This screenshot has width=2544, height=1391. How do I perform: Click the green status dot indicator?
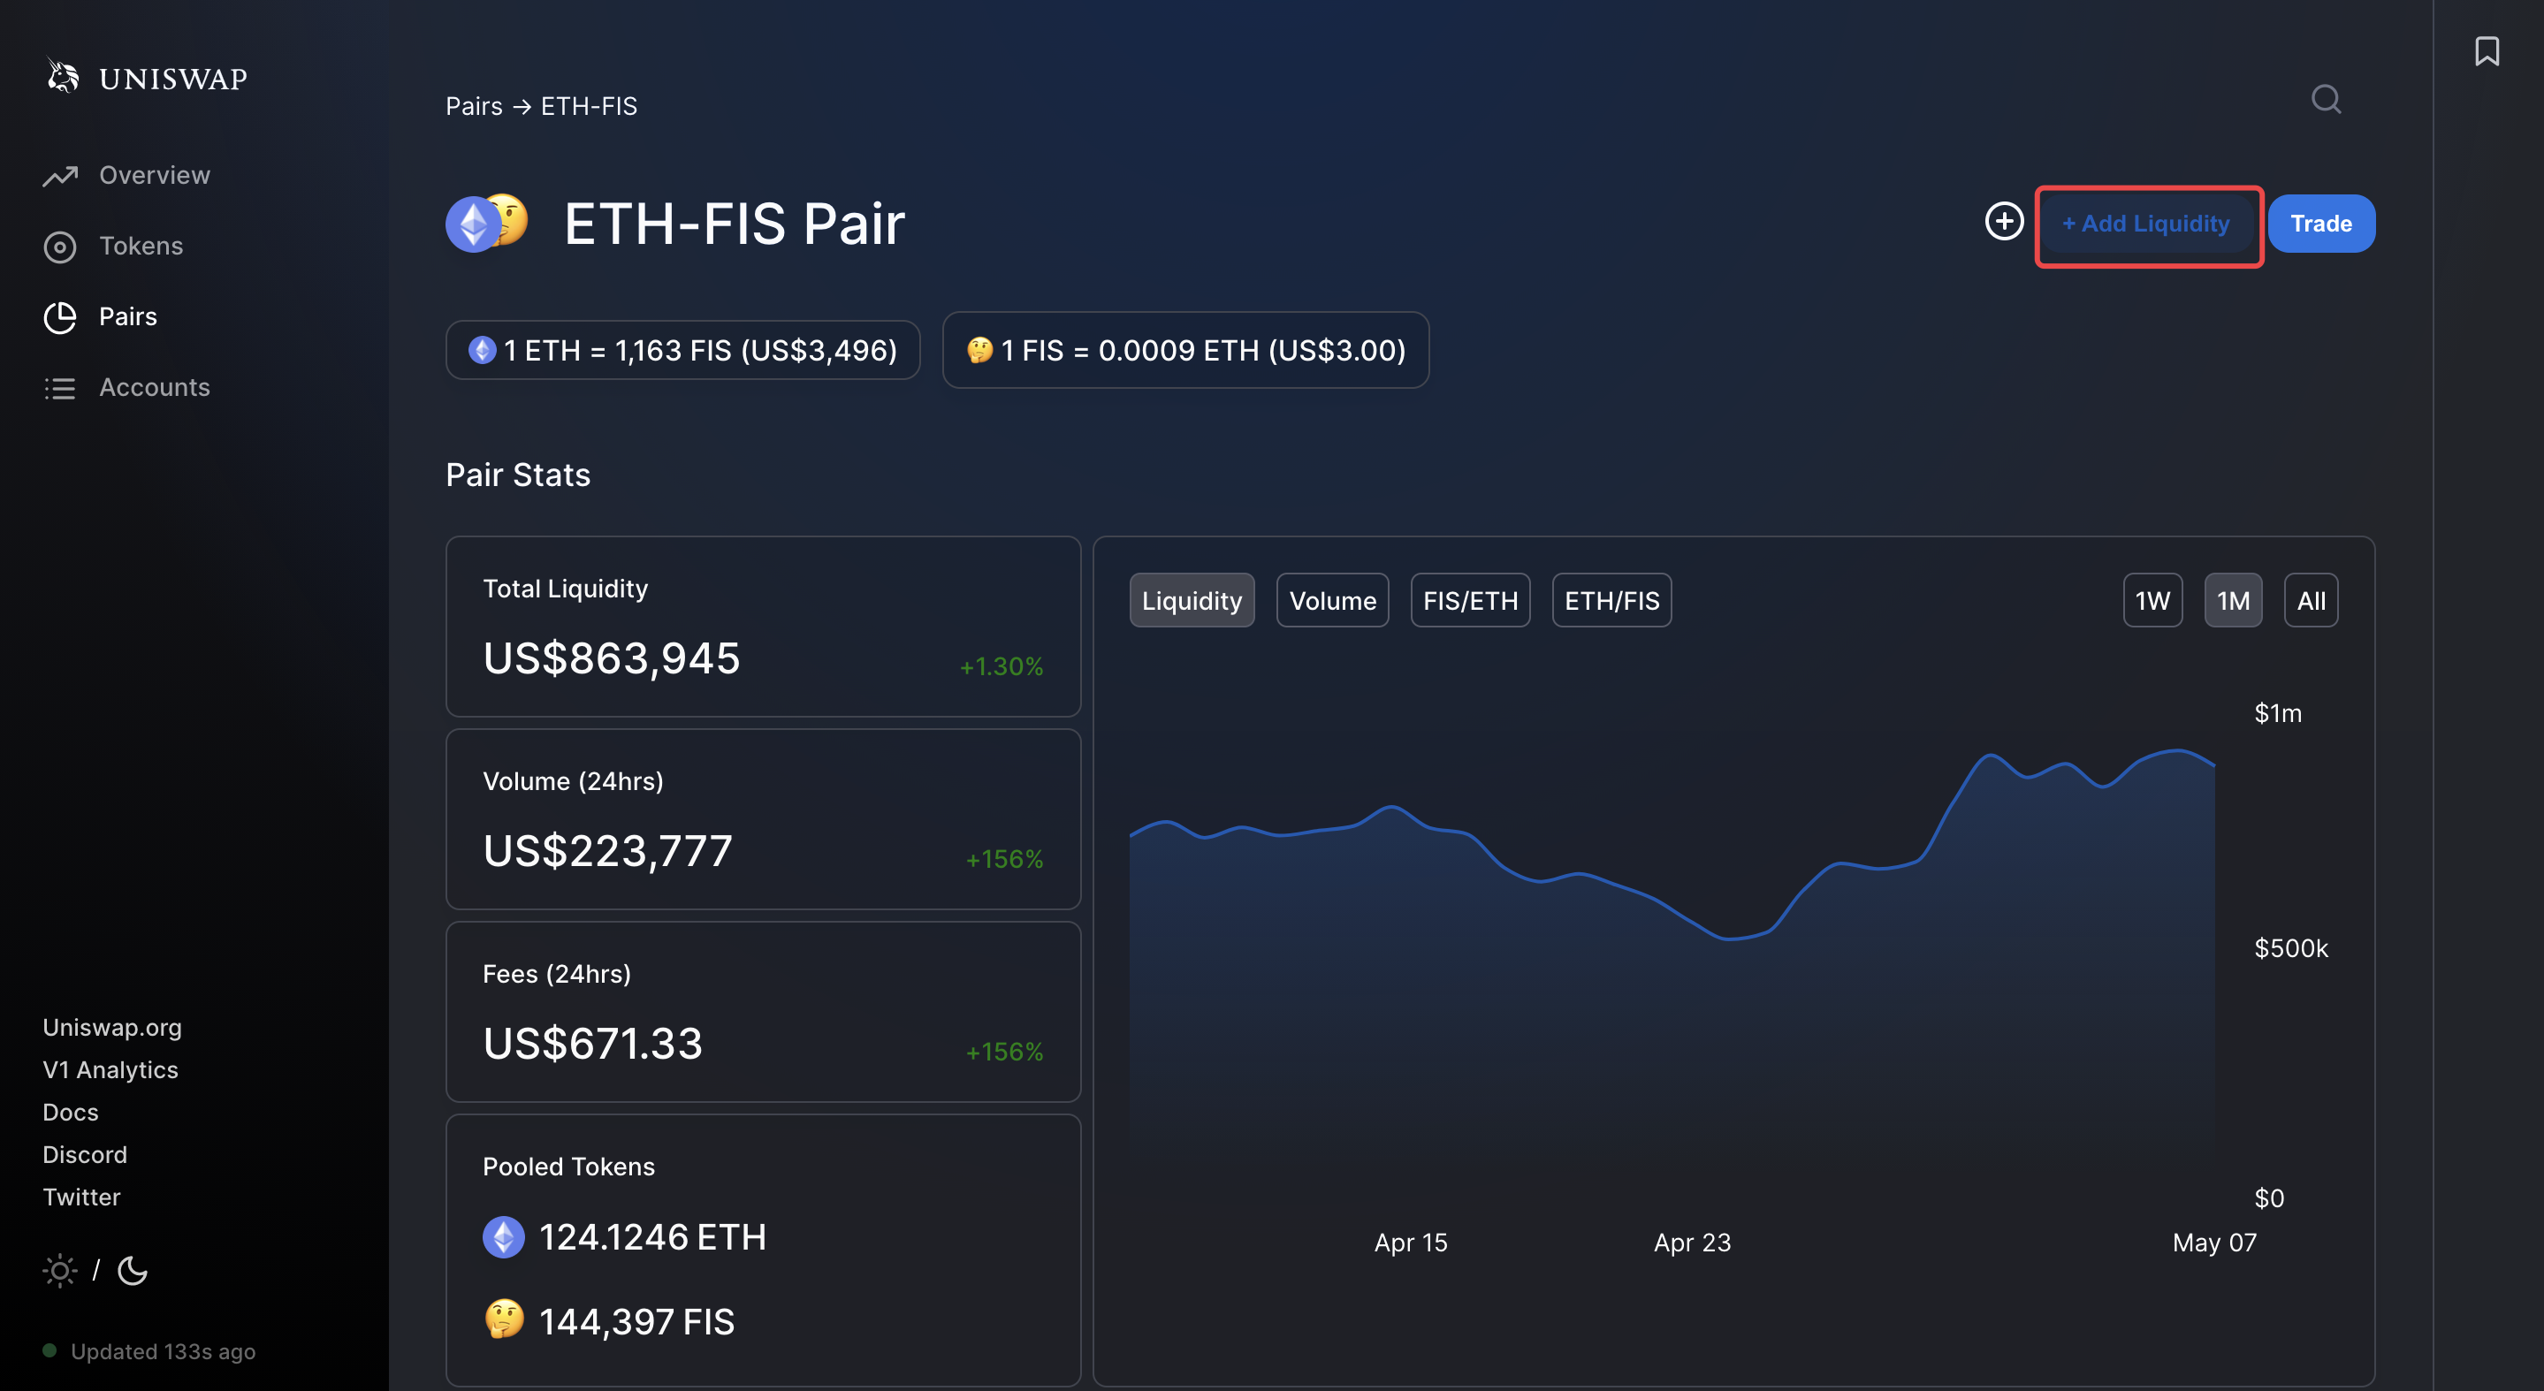[x=50, y=1350]
